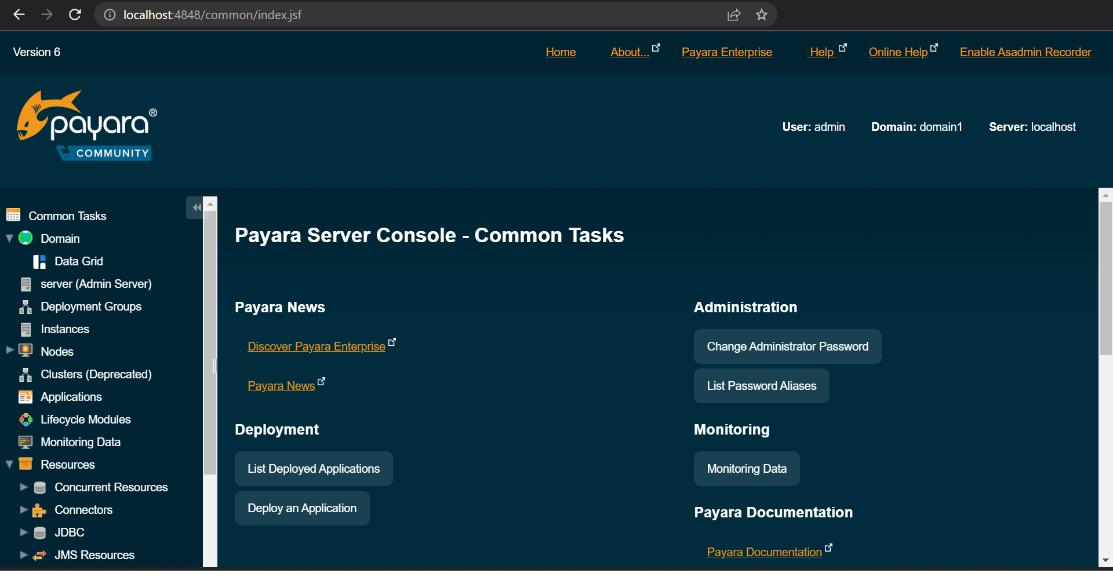The height and width of the screenshot is (584, 1113).
Task: Click the main scrollbar up arrow
Action: pos(1106,195)
